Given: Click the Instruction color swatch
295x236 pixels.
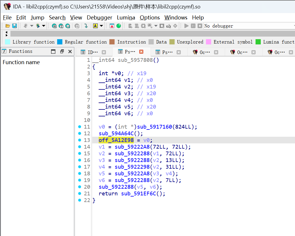Looking at the screenshot, I should coord(112,42).
